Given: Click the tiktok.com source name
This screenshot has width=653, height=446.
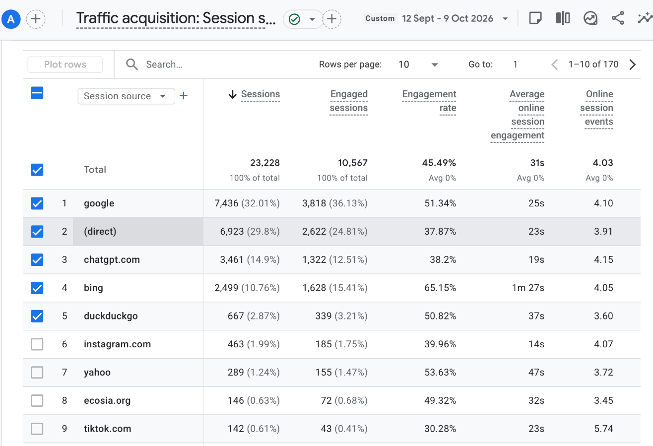Looking at the screenshot, I should 108,429.
